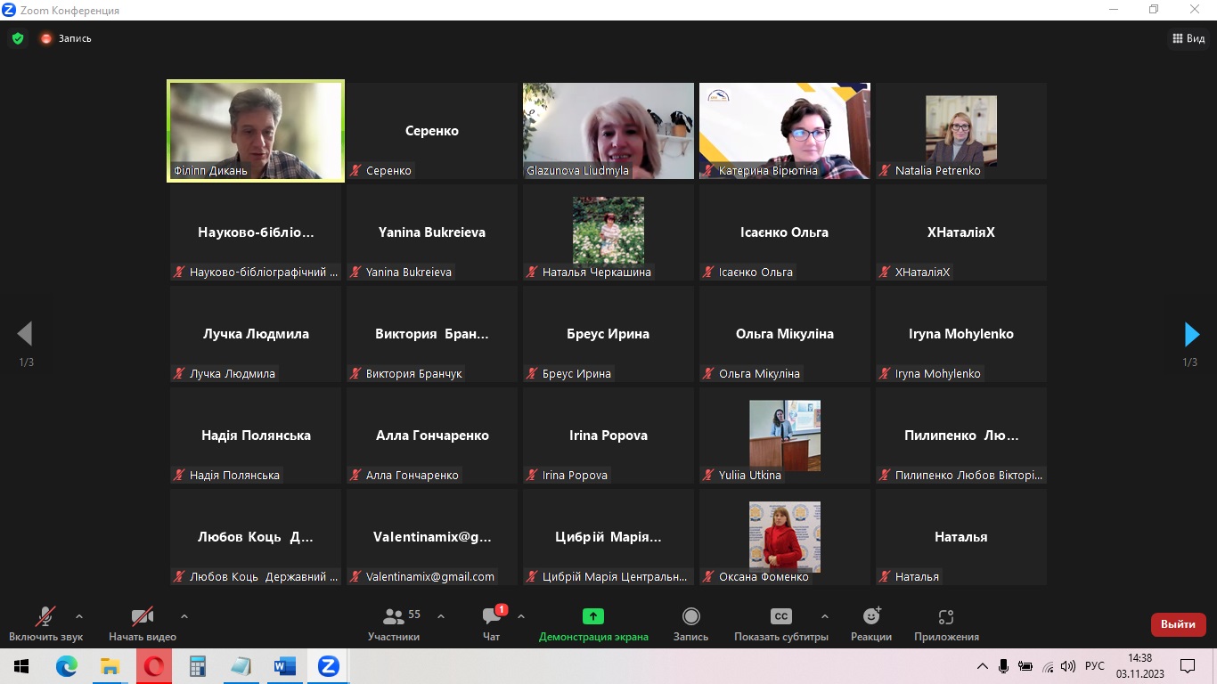Screen dimensions: 1217x684
Task: Click the Цибрій Марія tile
Action: [x=608, y=537]
